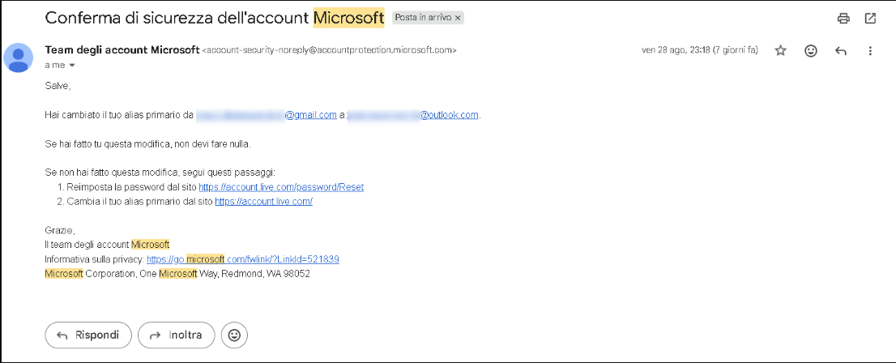Click the 'Posta in arrivo' label chip
The image size is (896, 363).
[x=428, y=18]
